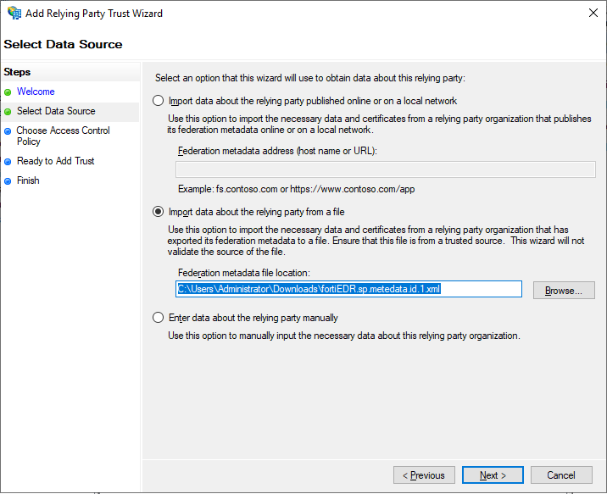Screen dimensions: 607x494
Task: Cancel the relying party trust wizard
Action: pos(561,475)
